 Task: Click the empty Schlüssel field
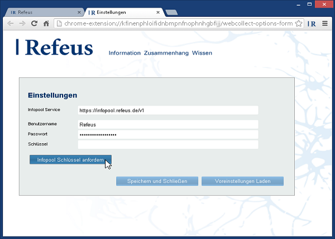[x=167, y=145]
